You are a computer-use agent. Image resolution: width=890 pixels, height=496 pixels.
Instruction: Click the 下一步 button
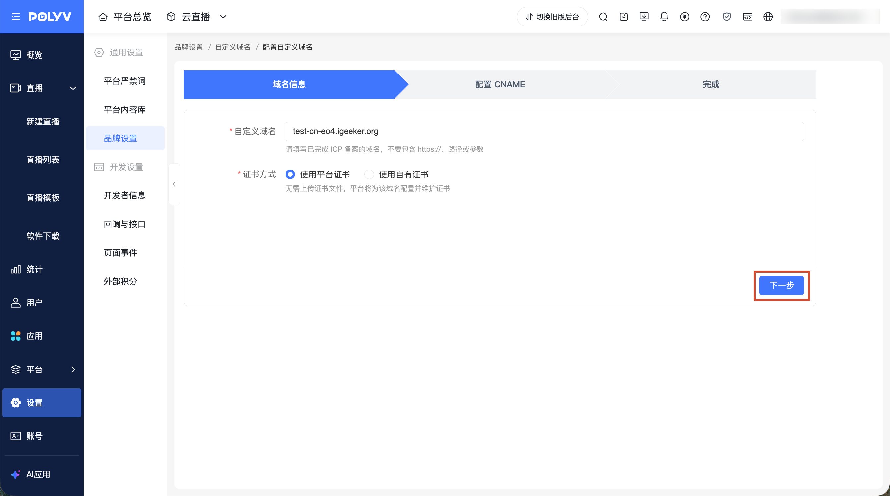click(782, 285)
